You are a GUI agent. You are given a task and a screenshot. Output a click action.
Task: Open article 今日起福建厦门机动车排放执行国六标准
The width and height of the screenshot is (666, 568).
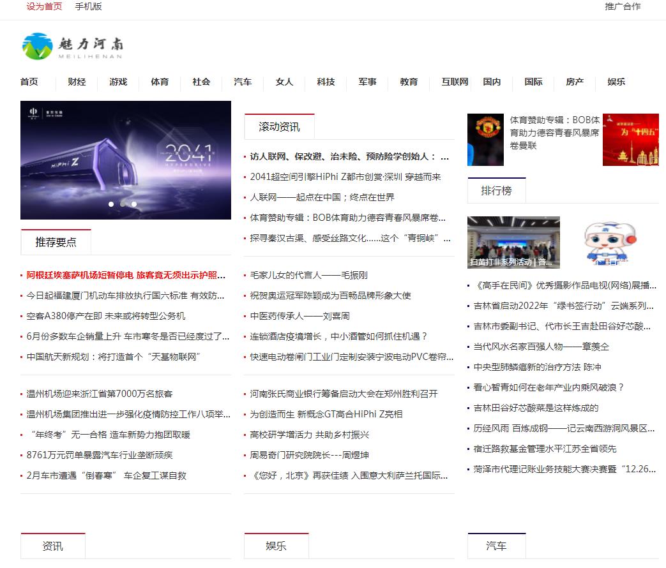tap(125, 295)
